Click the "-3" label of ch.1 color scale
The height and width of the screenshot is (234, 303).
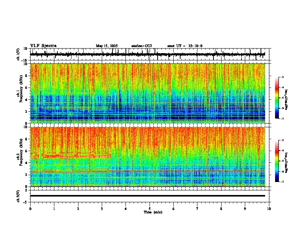[x=282, y=77]
